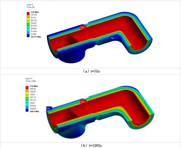Image resolution: width=181 pixels, height=148 pixels.
Task: Pick the red top band in the Time 50 legend
Action: tap(28, 13)
